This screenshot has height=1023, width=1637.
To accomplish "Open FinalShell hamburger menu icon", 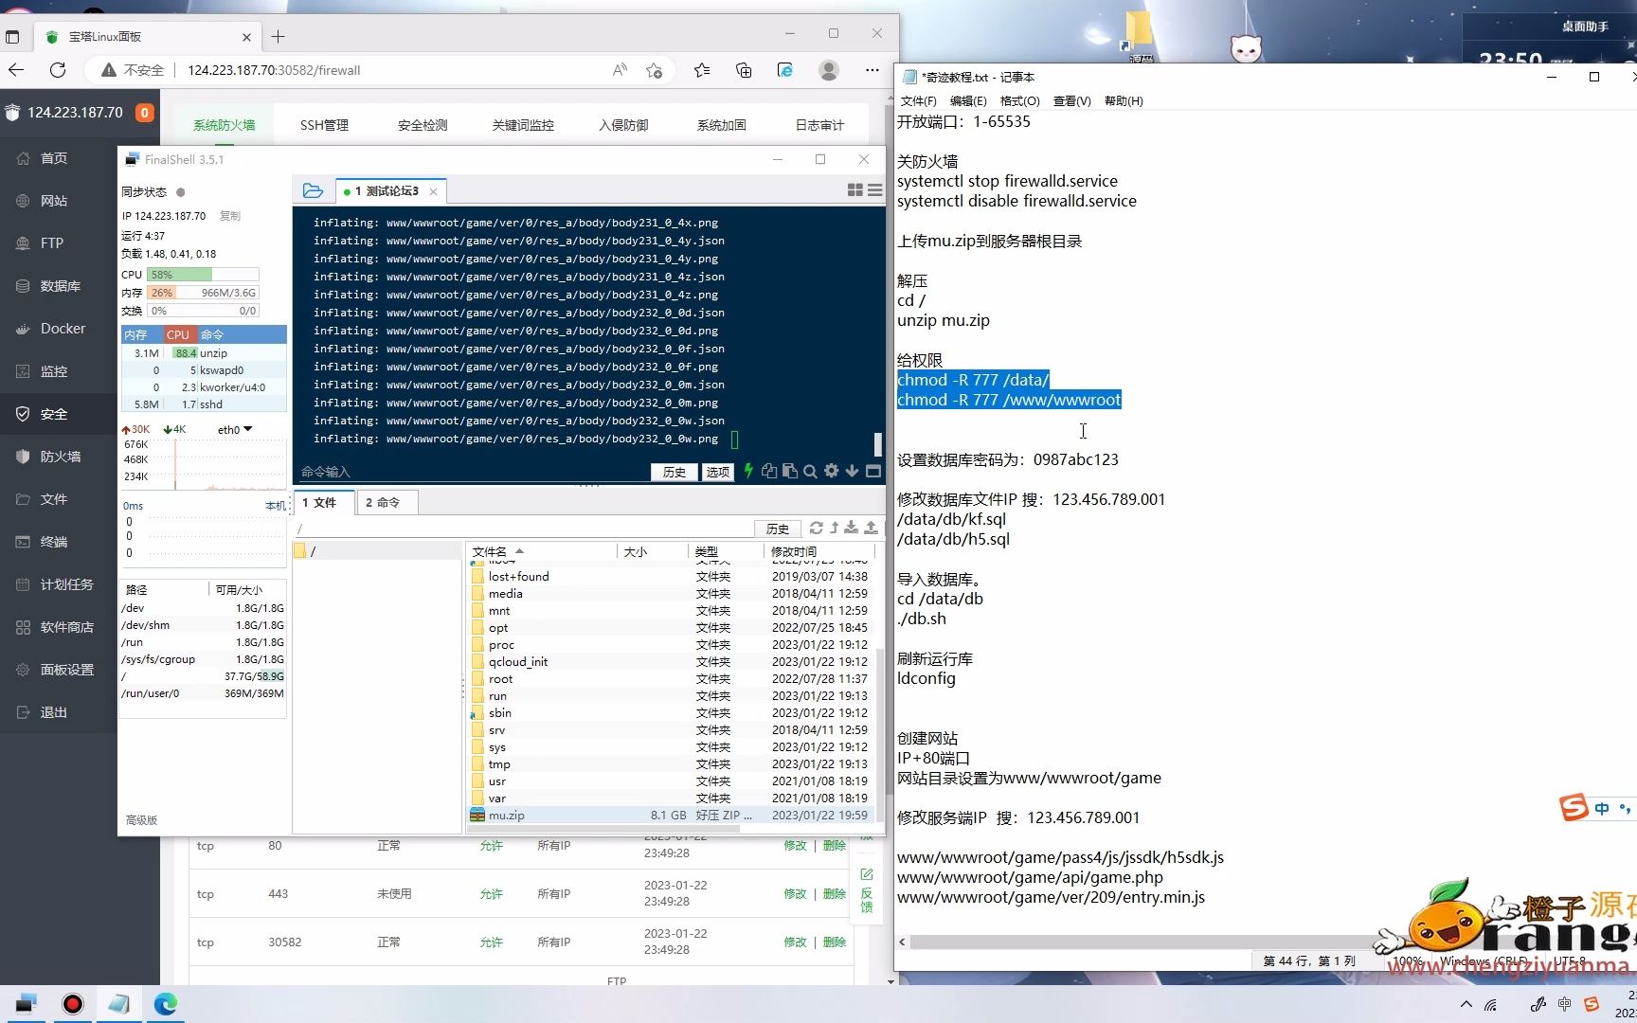I will (x=875, y=190).
